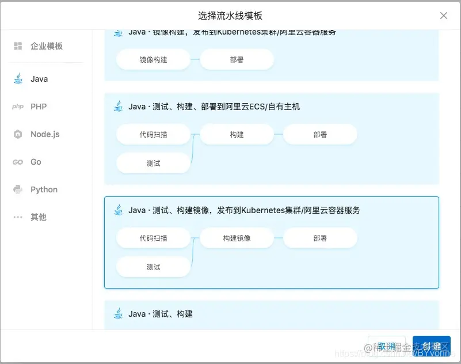Select the Node.js hexagon icon
The height and width of the screenshot is (364, 461).
tap(17, 134)
